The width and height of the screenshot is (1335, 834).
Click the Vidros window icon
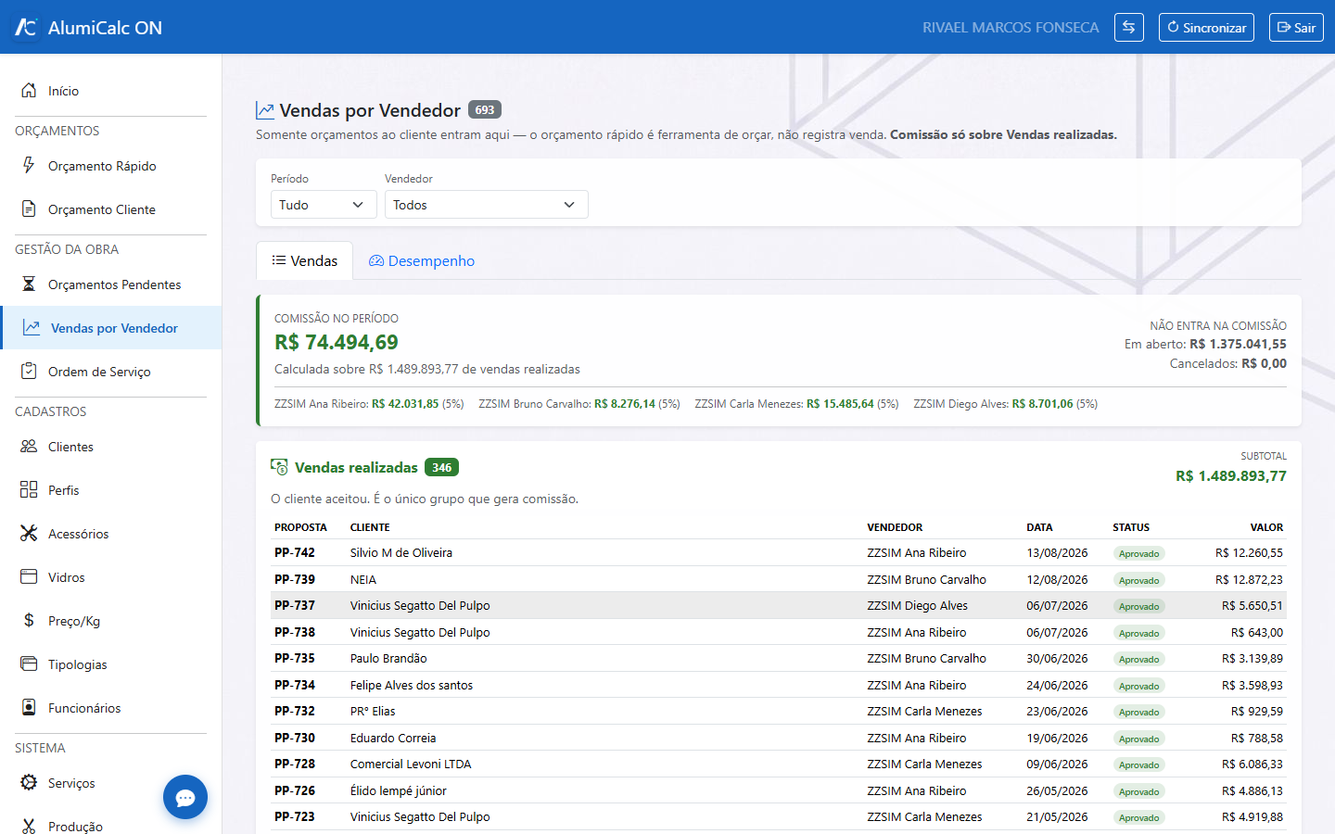(x=29, y=577)
